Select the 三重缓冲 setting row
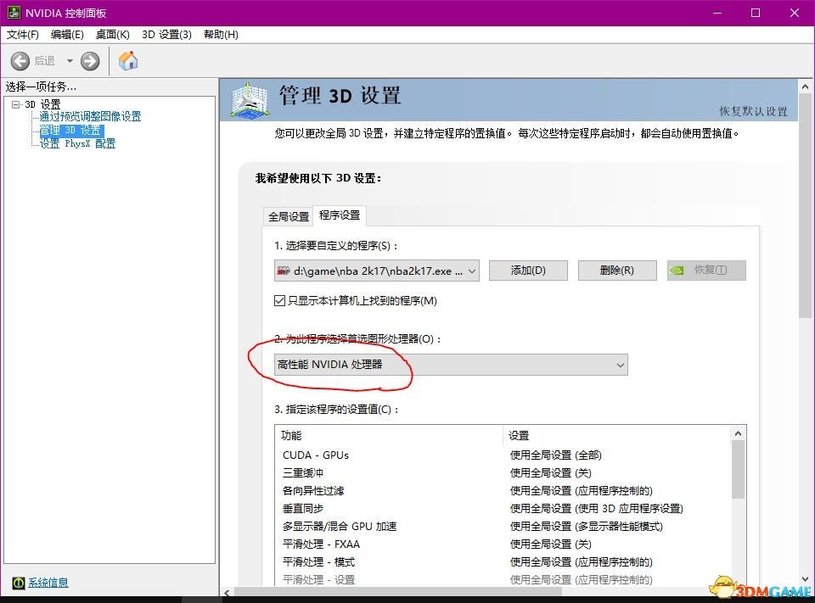The width and height of the screenshot is (815, 603). [503, 472]
